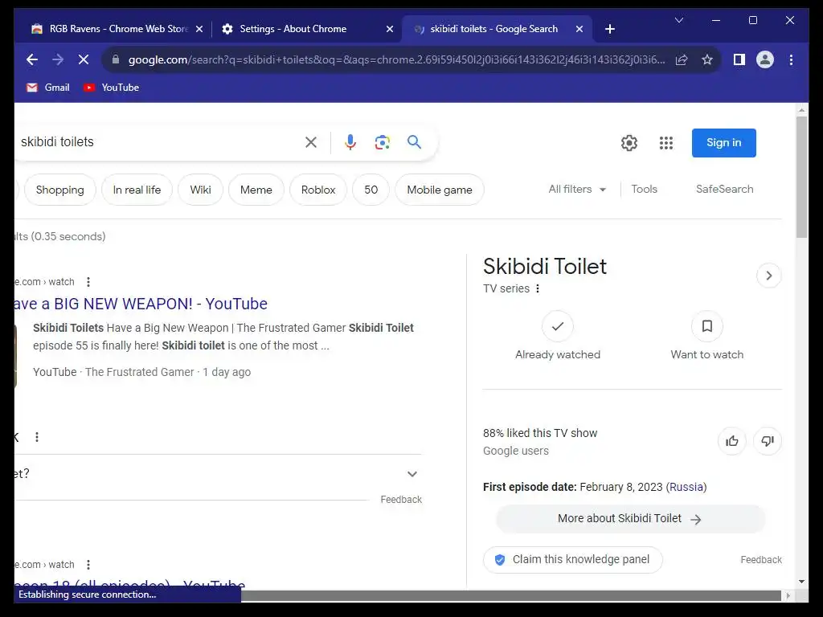Submit search with the magnifier icon
823x617 pixels.
(414, 141)
